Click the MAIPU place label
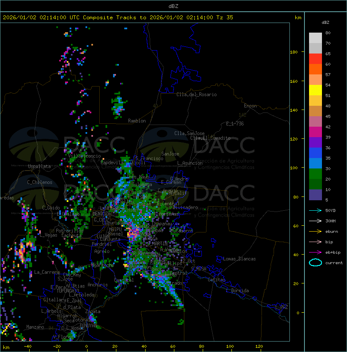The image size is (347, 352). pyautogui.click(x=115, y=230)
